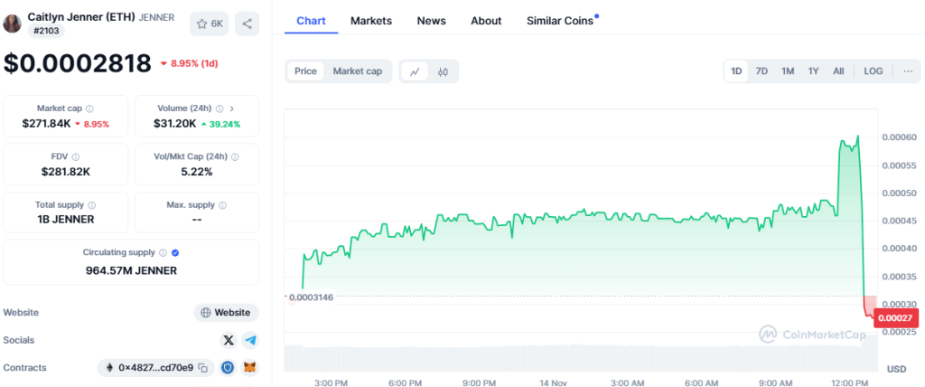Expand the Volume (24h) arrow
Image resolution: width=925 pixels, height=387 pixels.
[x=232, y=109]
